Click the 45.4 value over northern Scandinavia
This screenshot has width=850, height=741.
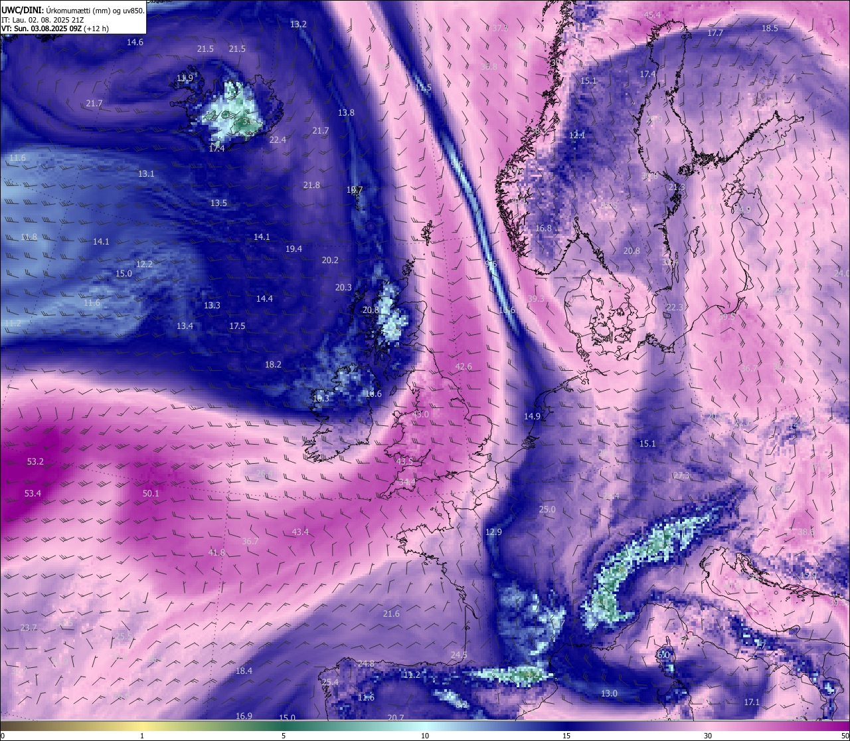(652, 15)
